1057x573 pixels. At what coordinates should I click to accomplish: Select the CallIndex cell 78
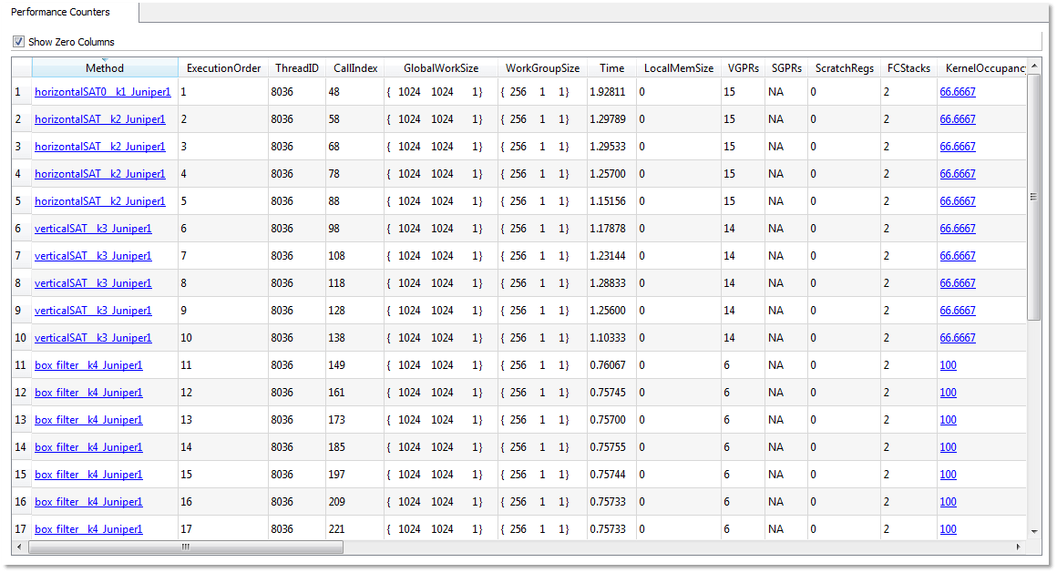click(x=355, y=174)
